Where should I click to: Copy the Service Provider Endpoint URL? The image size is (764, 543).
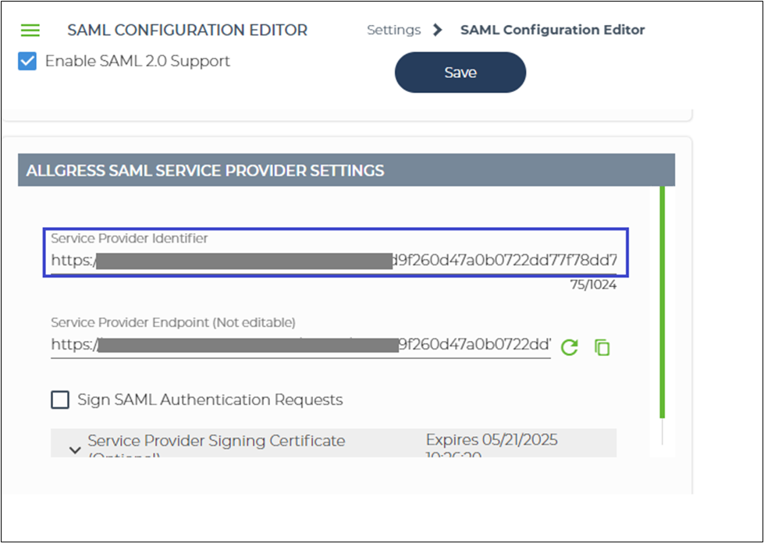point(602,347)
